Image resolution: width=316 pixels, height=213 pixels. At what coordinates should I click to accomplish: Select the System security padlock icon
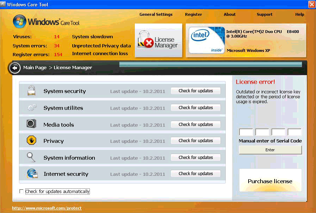[31, 91]
